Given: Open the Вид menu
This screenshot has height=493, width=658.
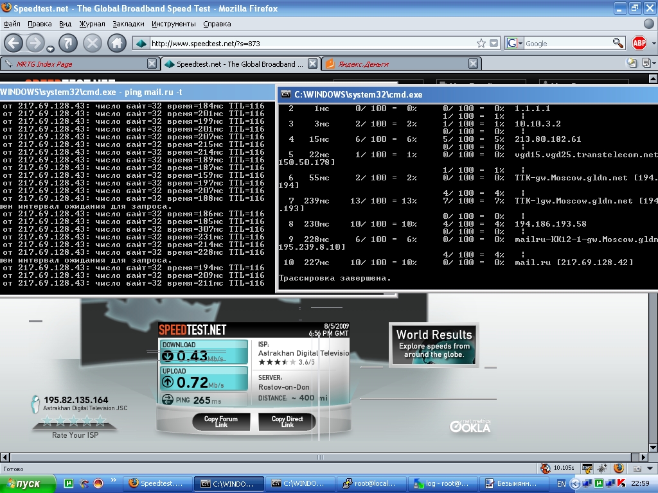Looking at the screenshot, I should tap(65, 24).
